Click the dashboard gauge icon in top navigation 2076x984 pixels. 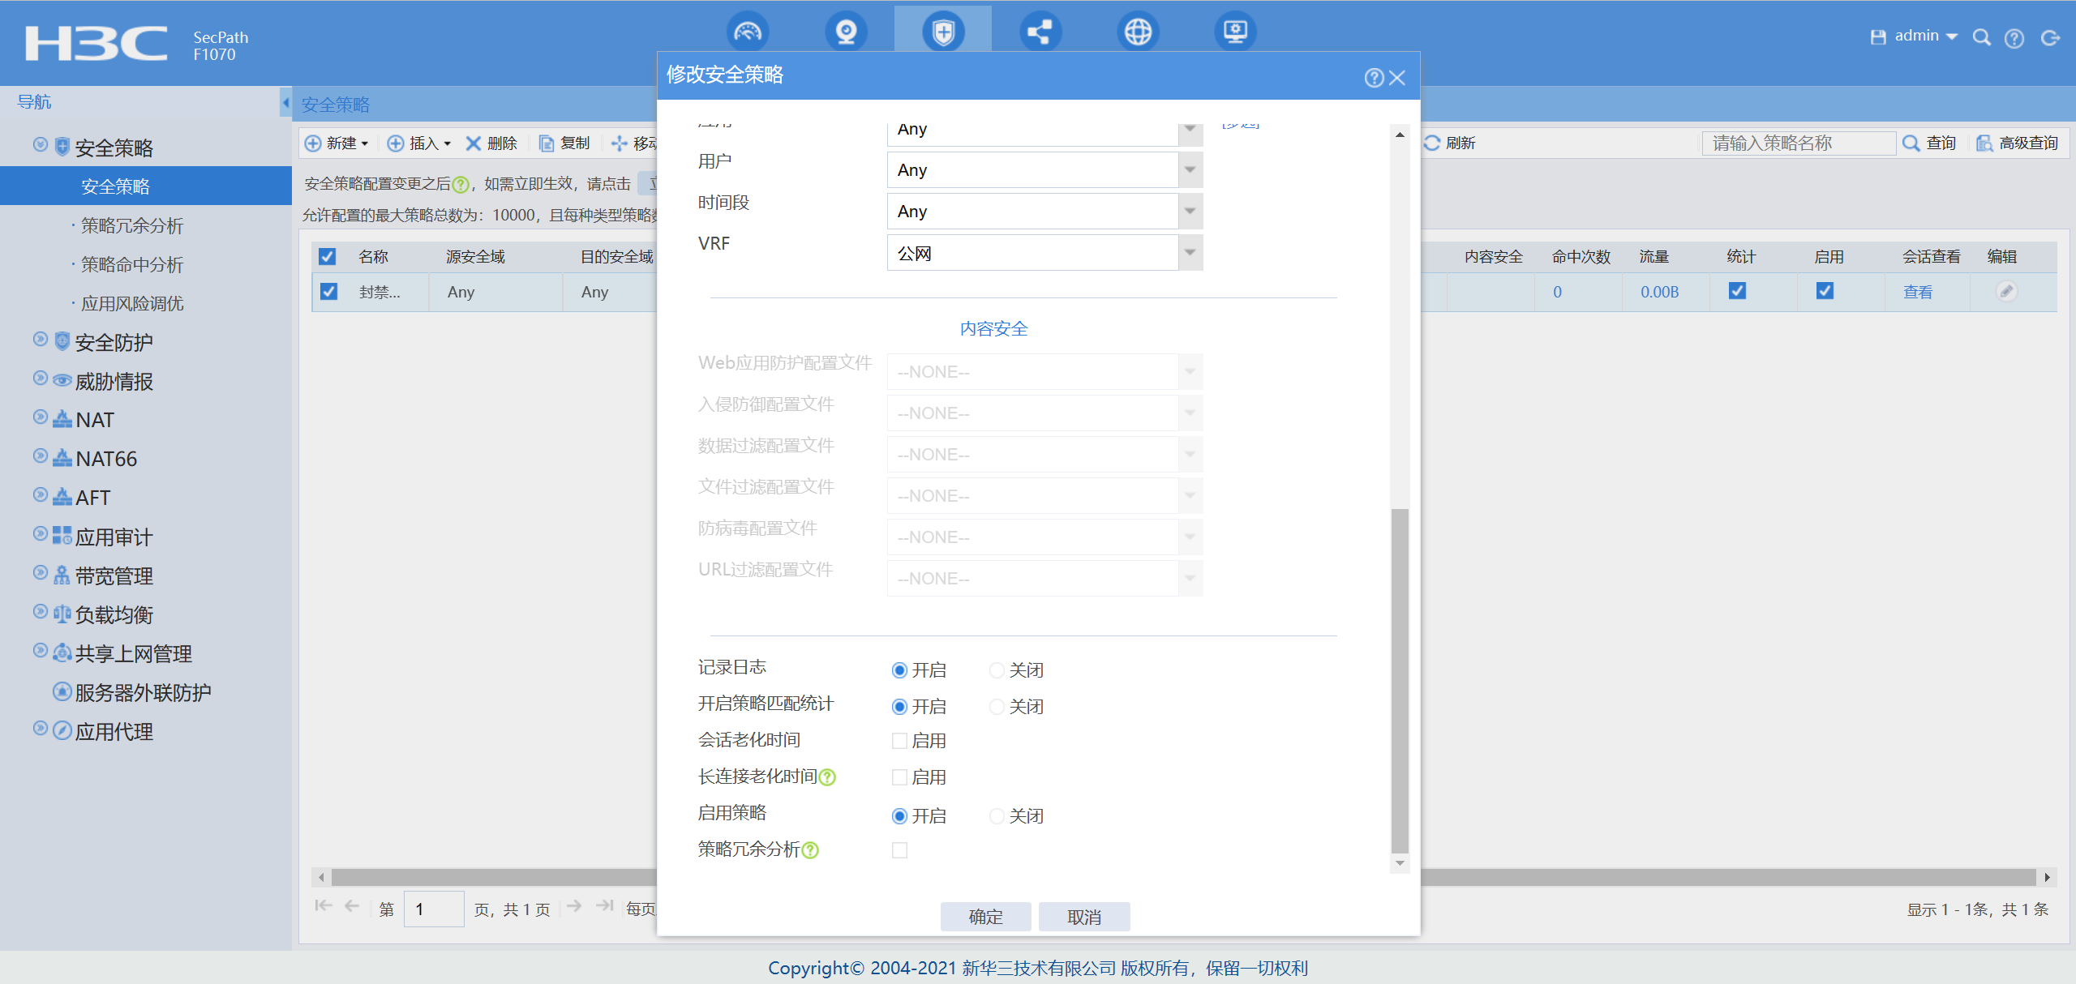click(747, 32)
